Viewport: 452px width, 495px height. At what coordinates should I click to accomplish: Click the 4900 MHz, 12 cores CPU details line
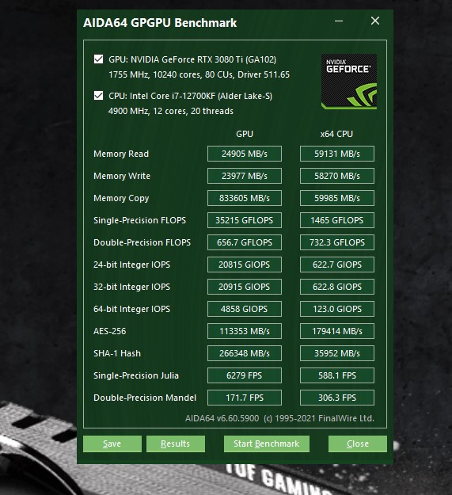(x=171, y=111)
